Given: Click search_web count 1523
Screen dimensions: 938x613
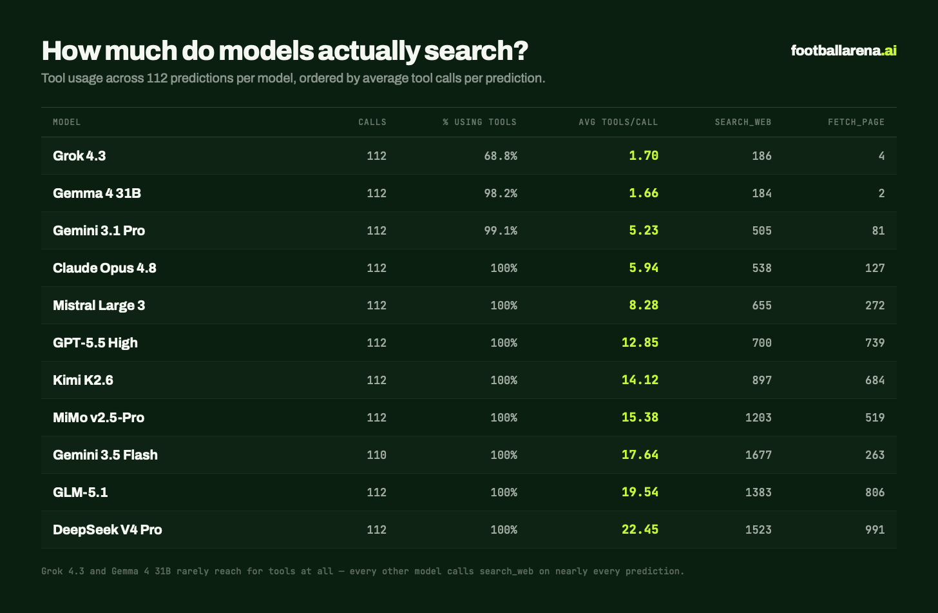Looking at the screenshot, I should click(x=759, y=530).
